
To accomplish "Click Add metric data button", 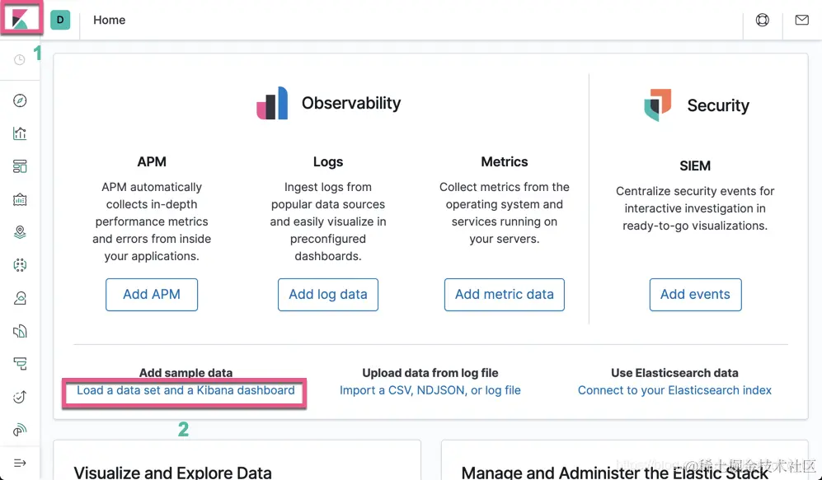I will [505, 295].
